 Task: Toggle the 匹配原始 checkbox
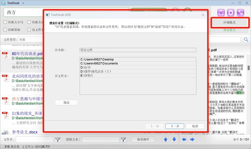[x=6, y=30]
